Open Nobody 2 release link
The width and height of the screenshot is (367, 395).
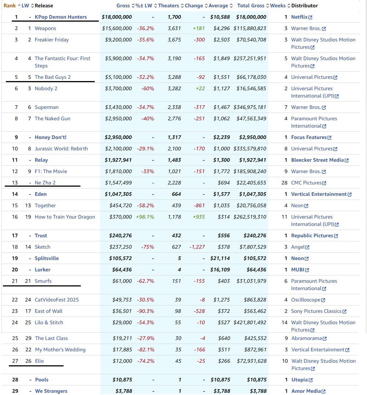pos(46,88)
